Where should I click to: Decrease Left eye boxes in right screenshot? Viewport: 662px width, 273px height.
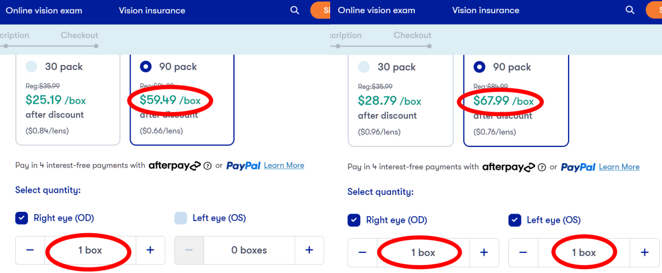point(523,252)
